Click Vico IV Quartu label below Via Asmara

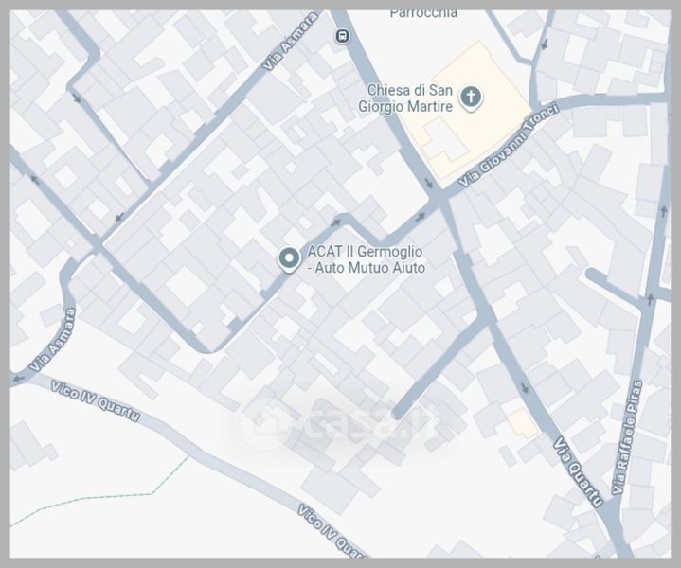(96, 401)
